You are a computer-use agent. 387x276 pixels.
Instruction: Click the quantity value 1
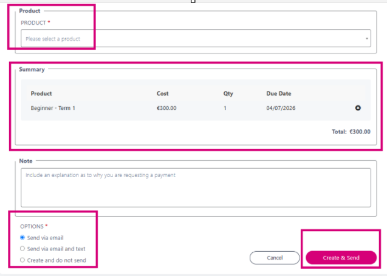[225, 108]
